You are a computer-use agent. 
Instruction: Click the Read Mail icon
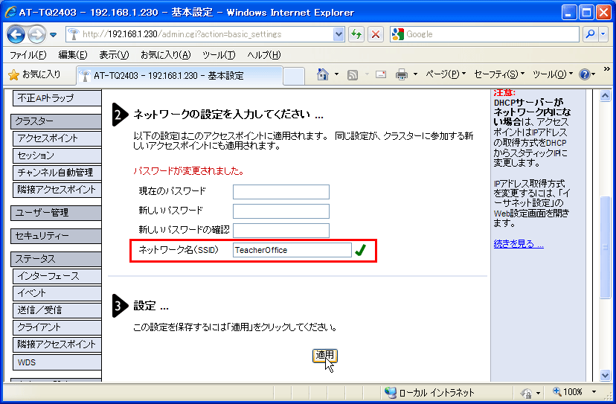(381, 74)
